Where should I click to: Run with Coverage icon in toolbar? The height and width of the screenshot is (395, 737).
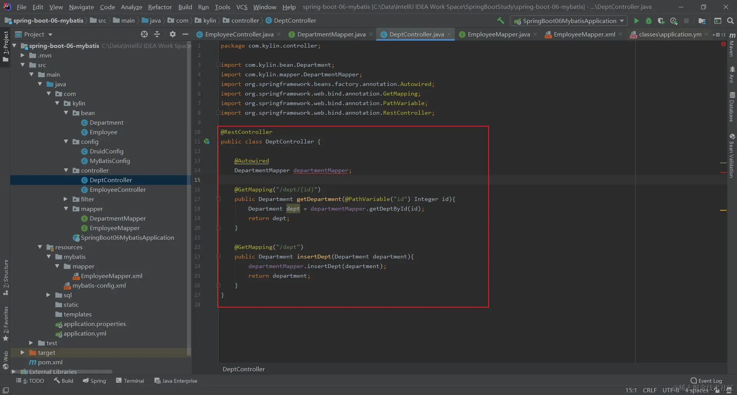click(x=661, y=21)
